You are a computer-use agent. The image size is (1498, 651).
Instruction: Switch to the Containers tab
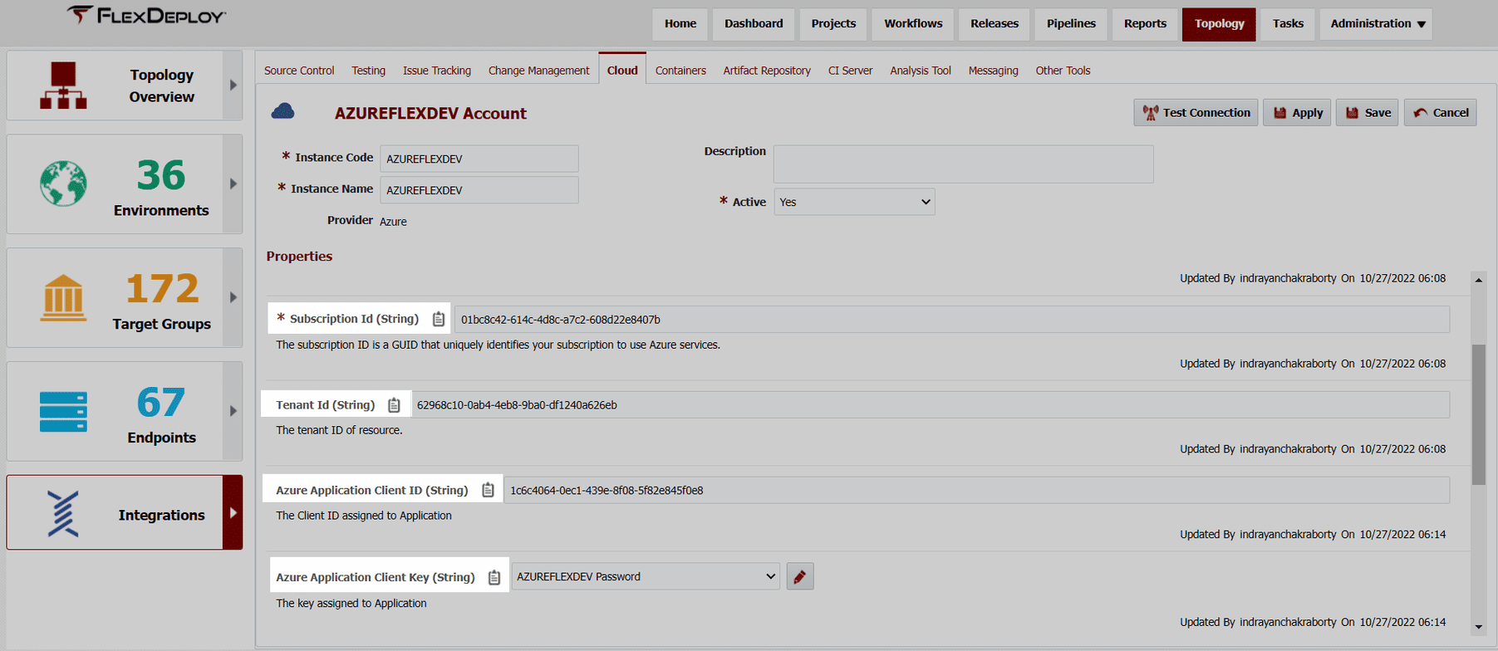[x=680, y=71]
